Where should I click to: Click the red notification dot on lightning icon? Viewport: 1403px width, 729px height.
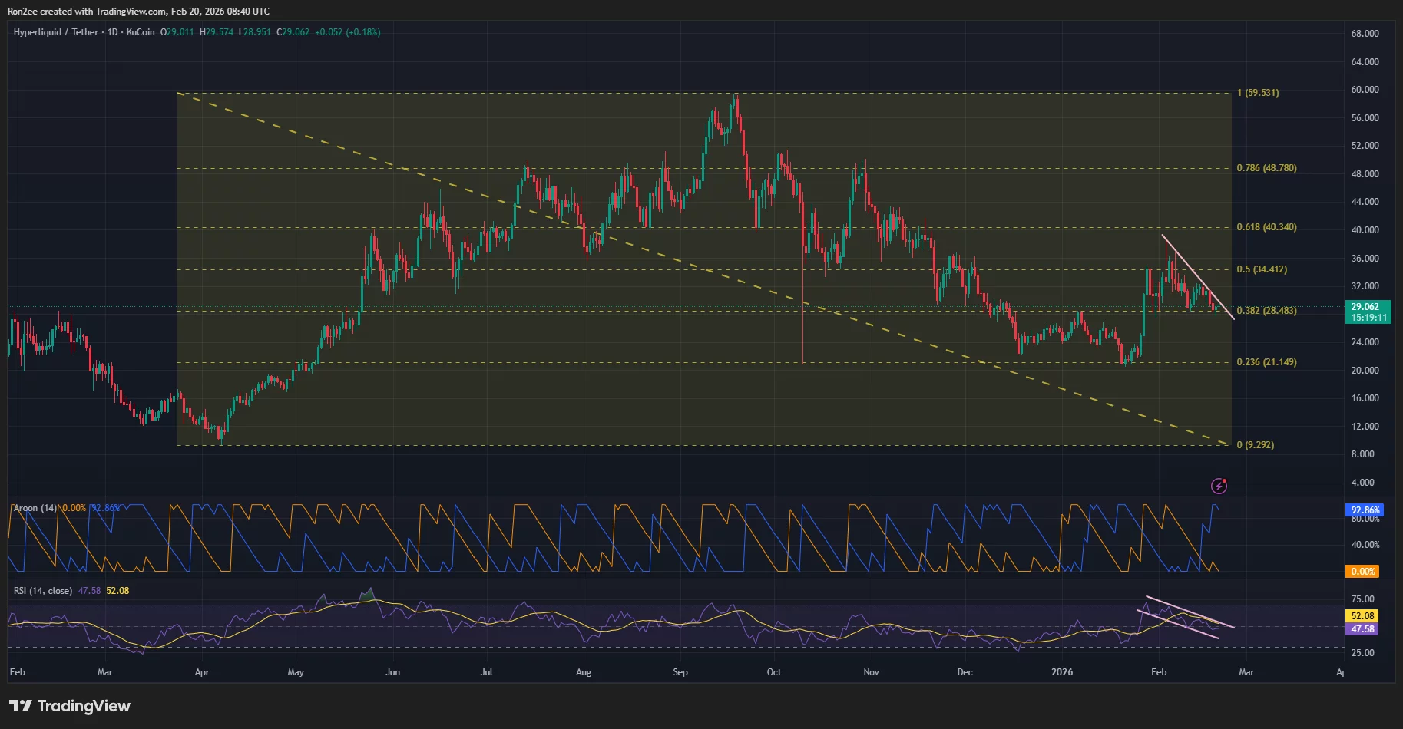pos(1224,480)
